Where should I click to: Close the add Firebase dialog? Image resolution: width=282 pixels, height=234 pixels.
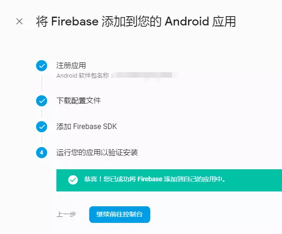pyautogui.click(x=19, y=21)
